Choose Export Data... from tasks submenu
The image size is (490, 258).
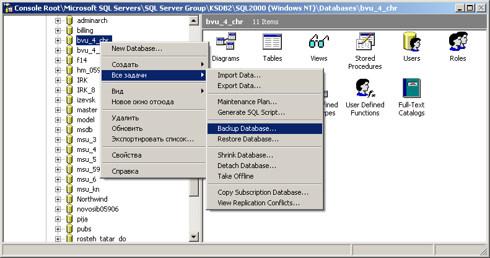pyautogui.click(x=265, y=86)
